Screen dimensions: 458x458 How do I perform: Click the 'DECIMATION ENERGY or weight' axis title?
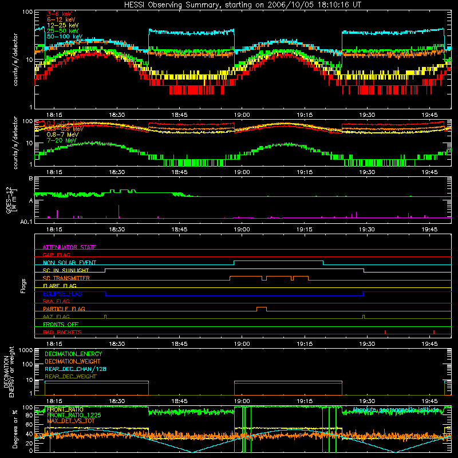click(x=9, y=372)
